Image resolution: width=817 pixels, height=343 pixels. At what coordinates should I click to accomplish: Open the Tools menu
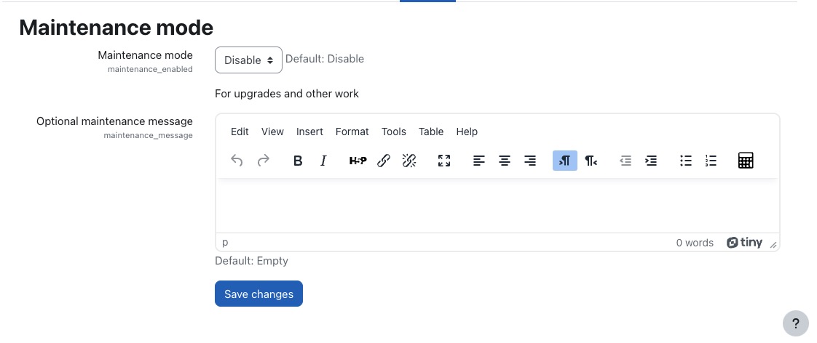(x=393, y=132)
